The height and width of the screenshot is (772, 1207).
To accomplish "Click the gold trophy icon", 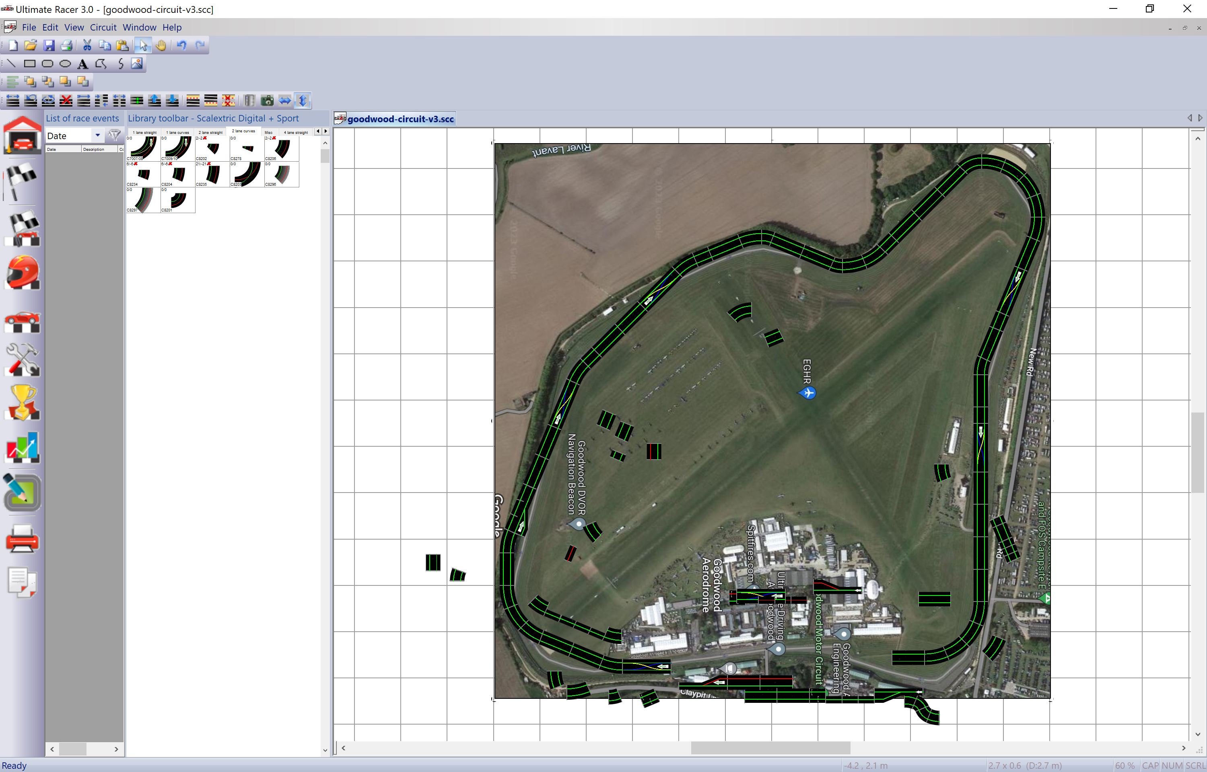I will click(x=22, y=402).
